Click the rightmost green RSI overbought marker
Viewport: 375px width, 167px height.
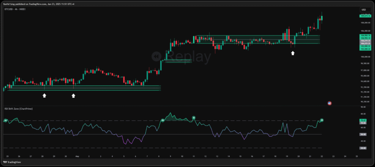322,120
